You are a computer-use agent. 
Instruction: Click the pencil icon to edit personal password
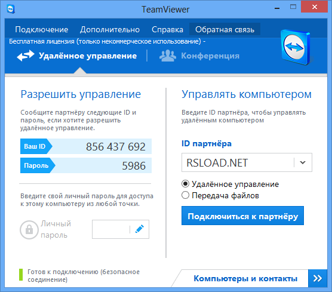tap(140, 229)
